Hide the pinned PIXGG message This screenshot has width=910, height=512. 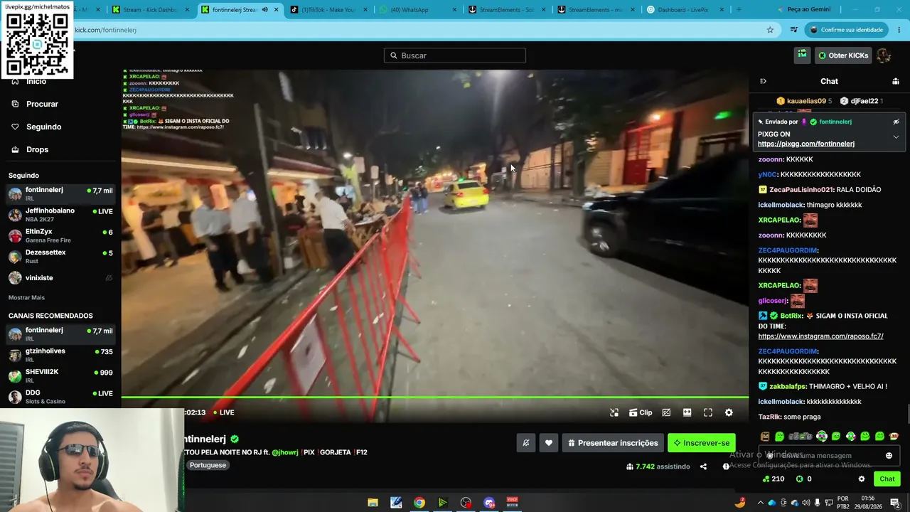(x=896, y=122)
